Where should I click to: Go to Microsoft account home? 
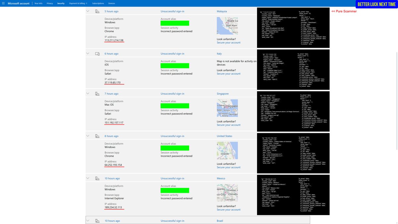pos(19,3)
